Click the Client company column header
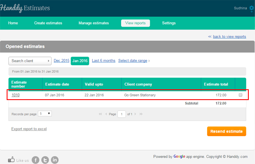The image size is (255, 164). (x=161, y=84)
